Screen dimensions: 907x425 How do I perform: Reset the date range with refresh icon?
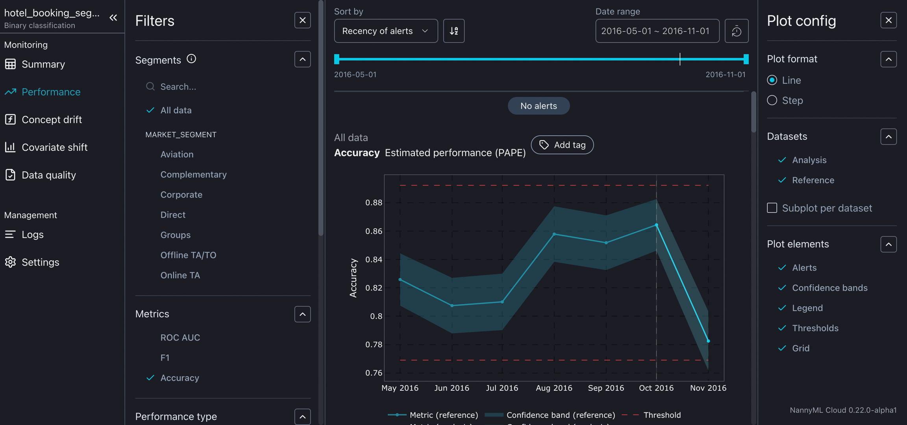pyautogui.click(x=736, y=31)
